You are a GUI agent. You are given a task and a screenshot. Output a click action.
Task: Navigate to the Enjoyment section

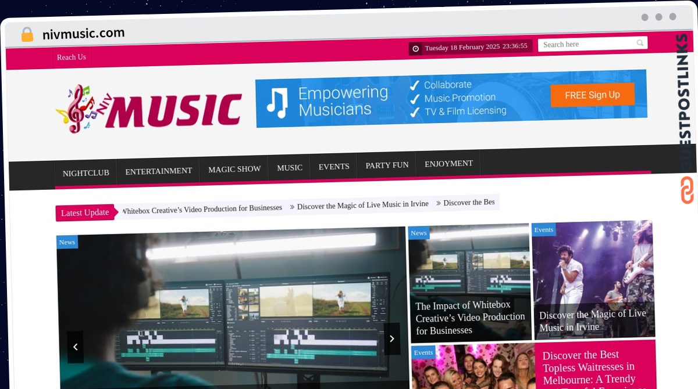(x=448, y=164)
